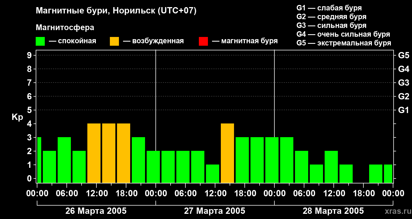412x219 pixels.
Task: Click the Kp axis value 0
Action: pyautogui.click(x=30, y=178)
